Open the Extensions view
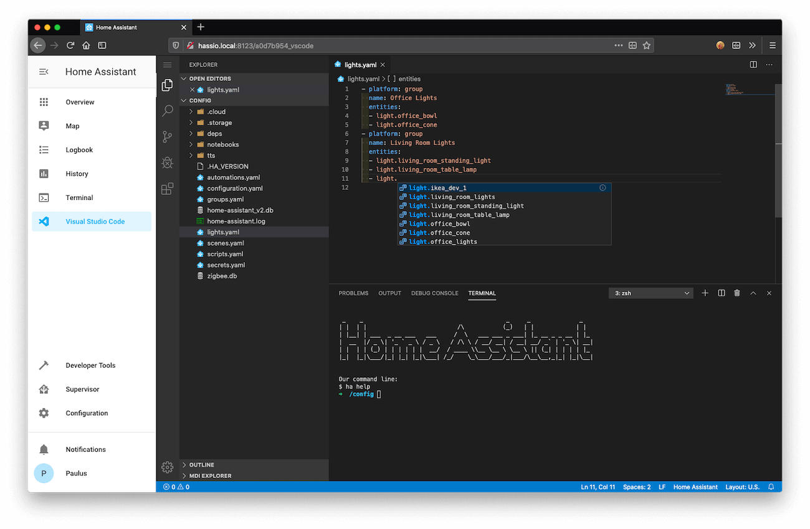The image size is (810, 529). tap(167, 188)
